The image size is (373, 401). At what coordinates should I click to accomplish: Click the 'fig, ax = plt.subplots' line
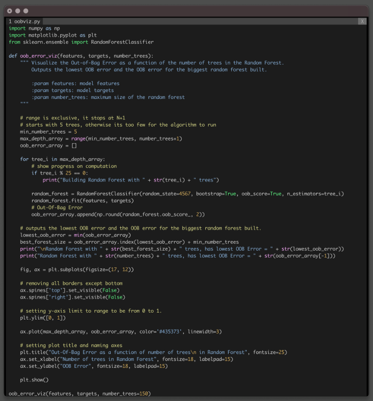click(x=77, y=270)
